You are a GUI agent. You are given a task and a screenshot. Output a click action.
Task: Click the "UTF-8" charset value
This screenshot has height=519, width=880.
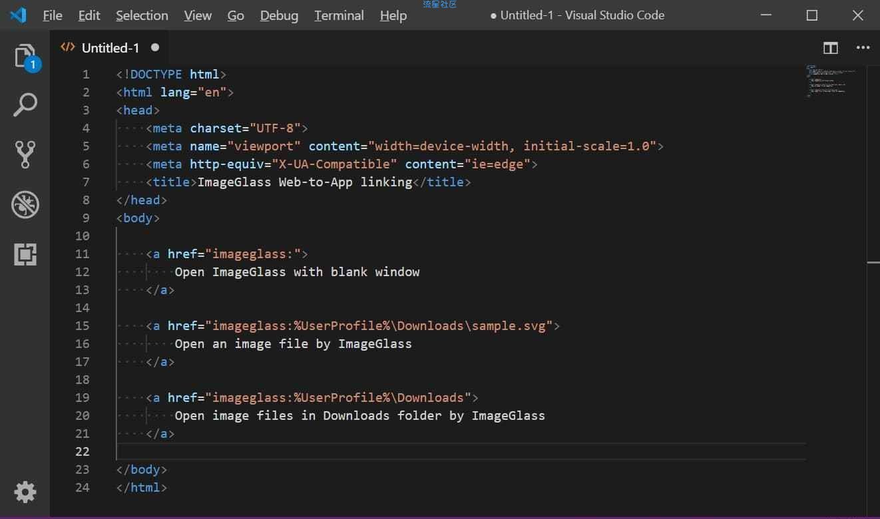point(275,128)
